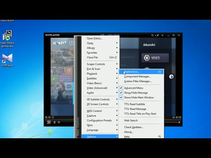Select Open File(s)... menu entry
Viewport: 211px width, 158px height.
101,38
